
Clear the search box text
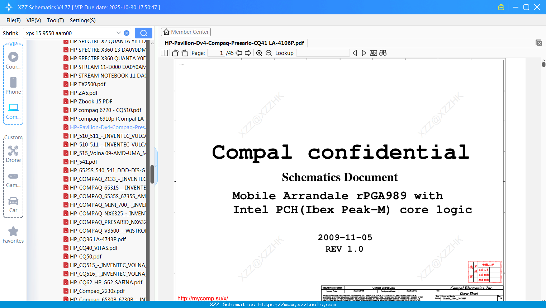click(127, 33)
